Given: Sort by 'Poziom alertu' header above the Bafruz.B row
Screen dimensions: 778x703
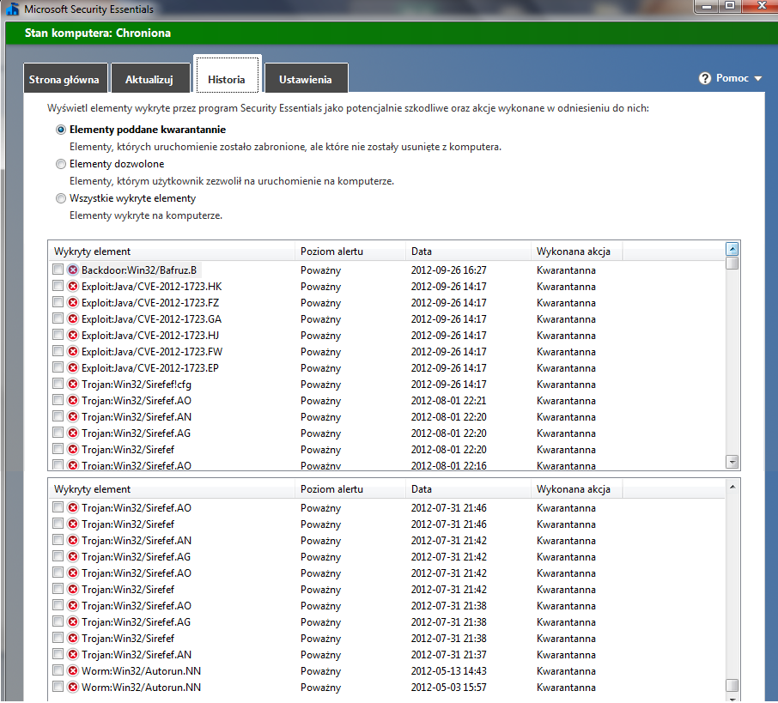Looking at the screenshot, I should pos(349,251).
